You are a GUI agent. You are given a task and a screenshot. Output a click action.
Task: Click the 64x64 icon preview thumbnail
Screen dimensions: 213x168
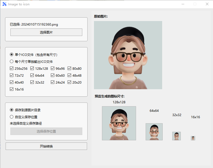click(x=154, y=132)
